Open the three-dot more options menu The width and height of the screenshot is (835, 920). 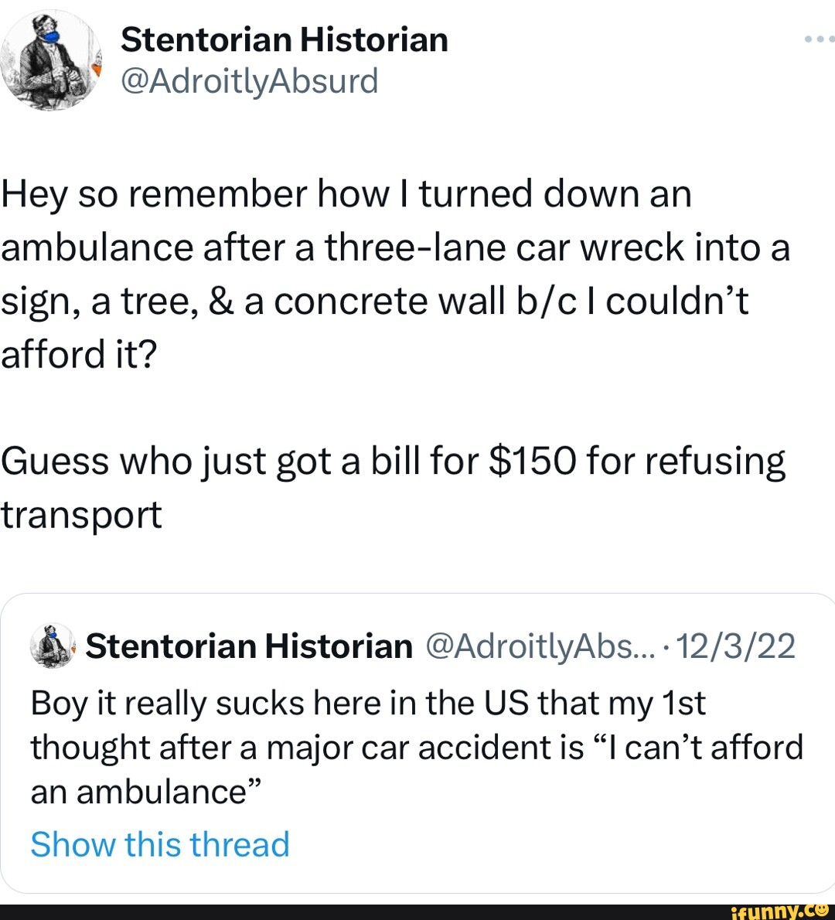pyautogui.click(x=818, y=39)
